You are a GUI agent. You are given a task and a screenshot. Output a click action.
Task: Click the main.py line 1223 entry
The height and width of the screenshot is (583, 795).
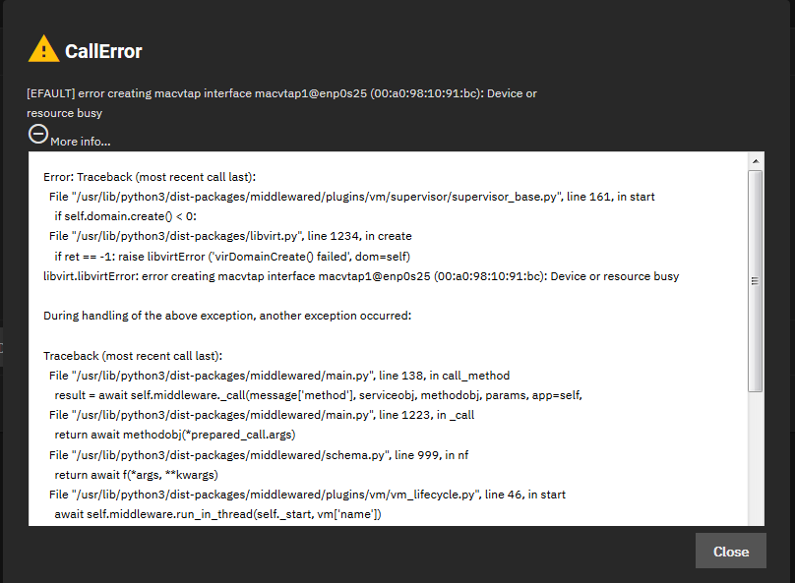261,414
